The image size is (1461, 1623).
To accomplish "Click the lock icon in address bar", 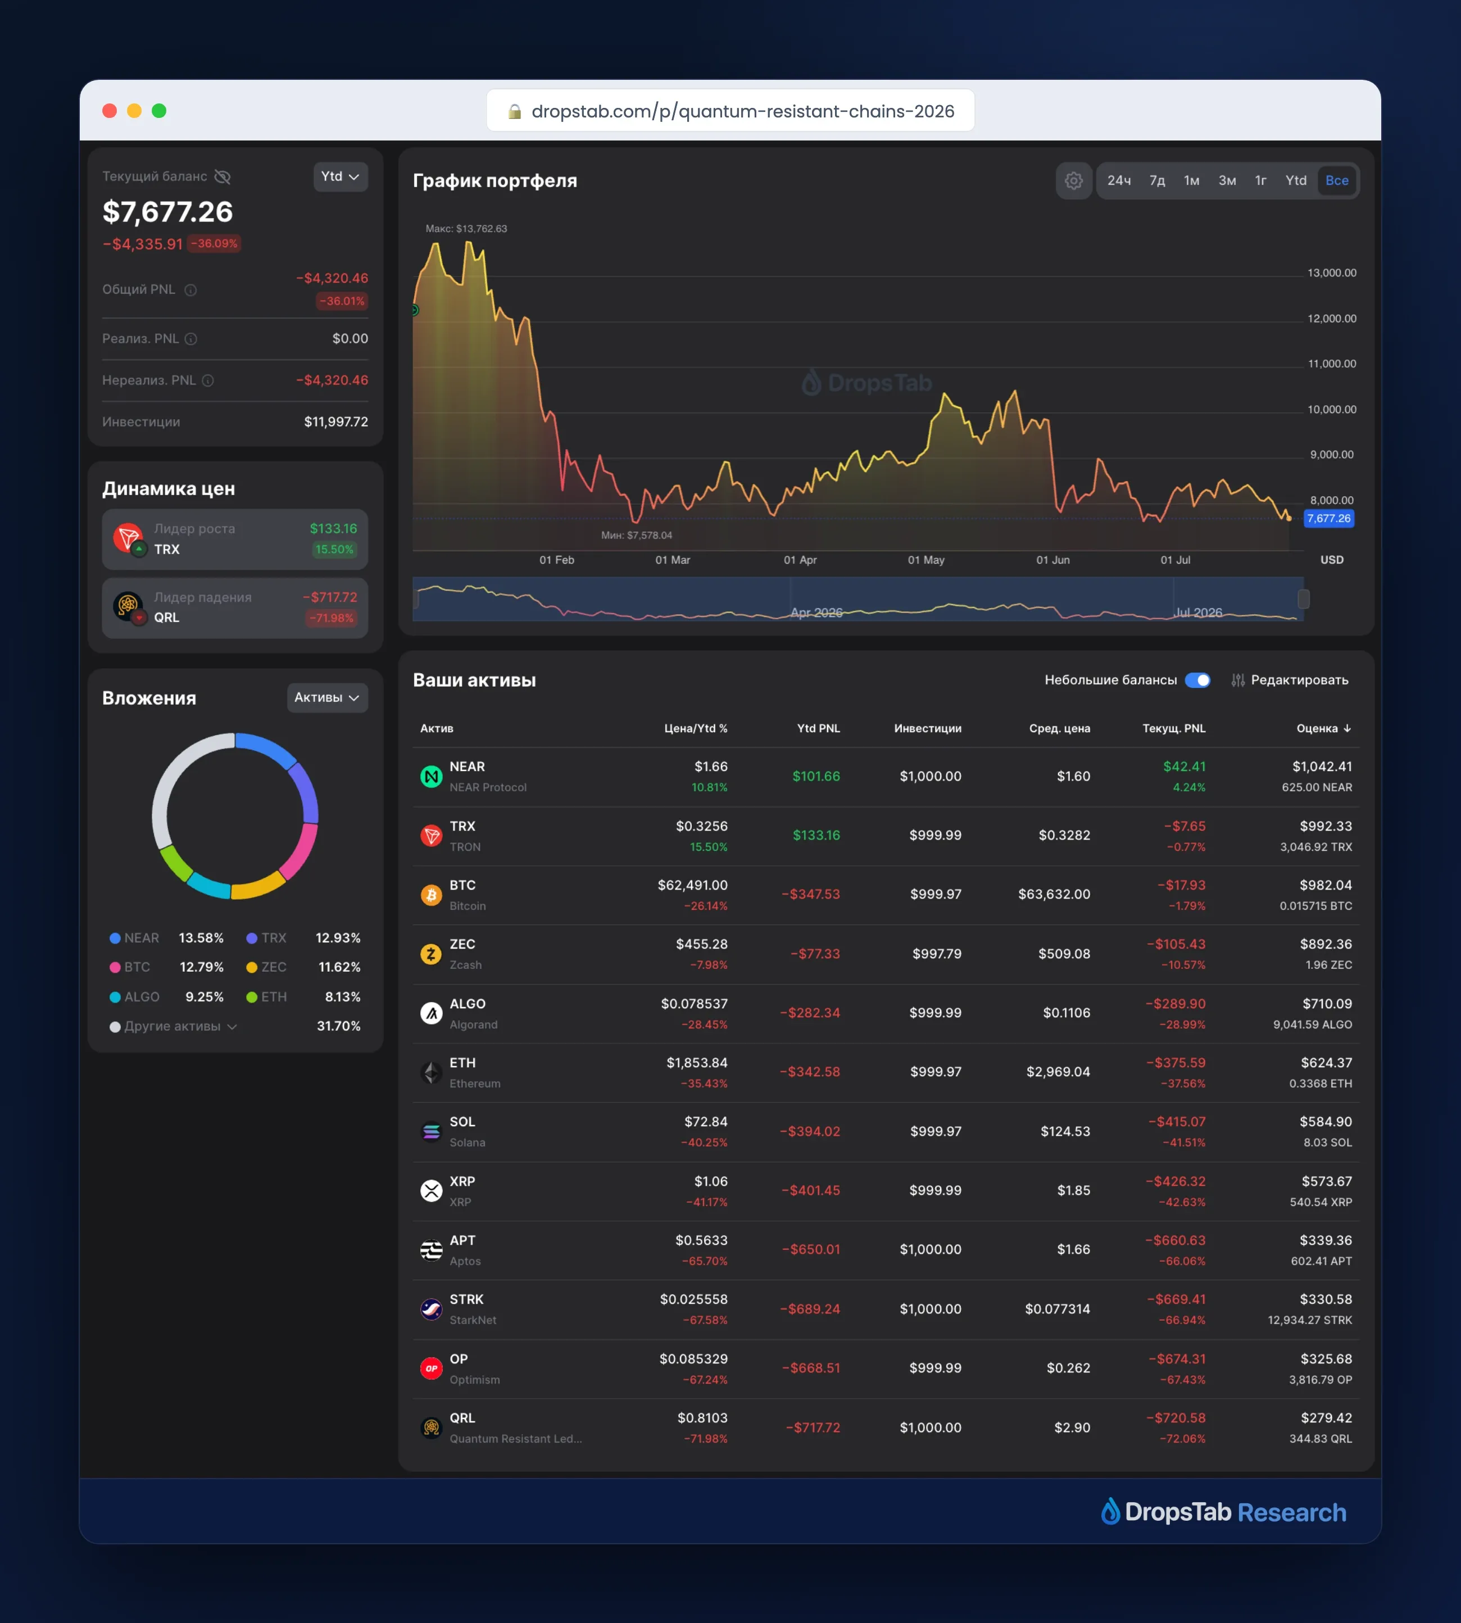I will (x=515, y=112).
